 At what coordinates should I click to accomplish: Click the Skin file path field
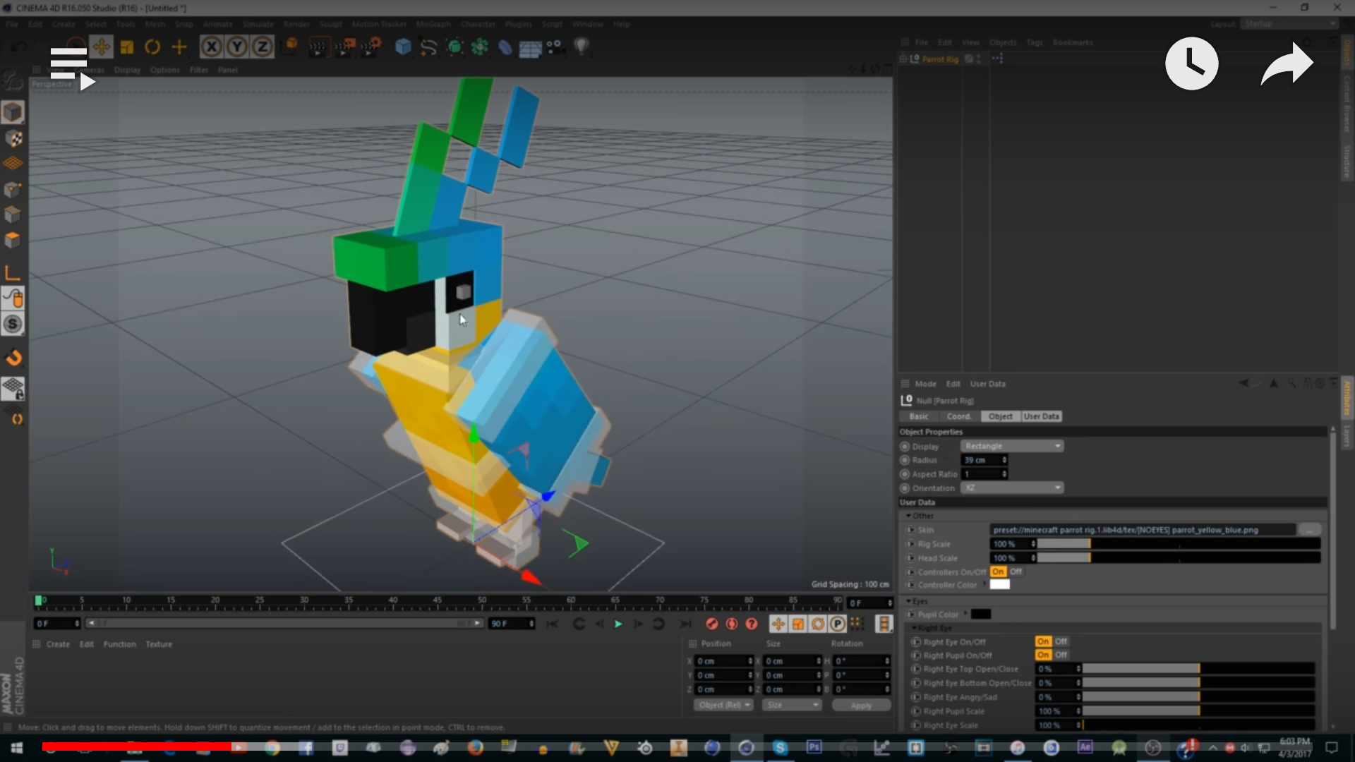coord(1142,529)
